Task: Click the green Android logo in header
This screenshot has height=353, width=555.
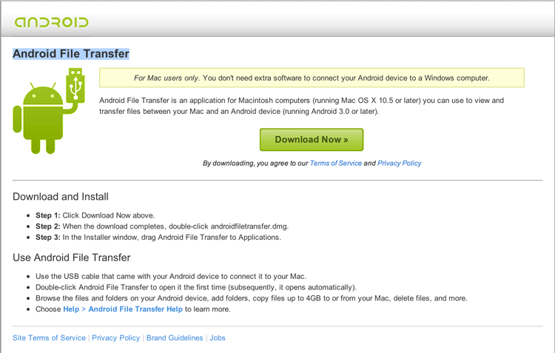Action: 51,22
